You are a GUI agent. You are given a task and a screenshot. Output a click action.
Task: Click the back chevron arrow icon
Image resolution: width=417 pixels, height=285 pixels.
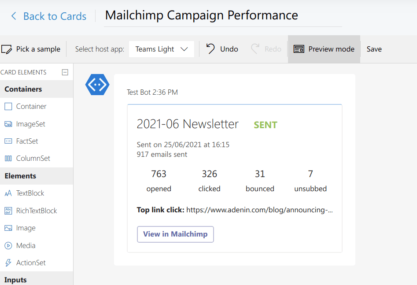14,16
